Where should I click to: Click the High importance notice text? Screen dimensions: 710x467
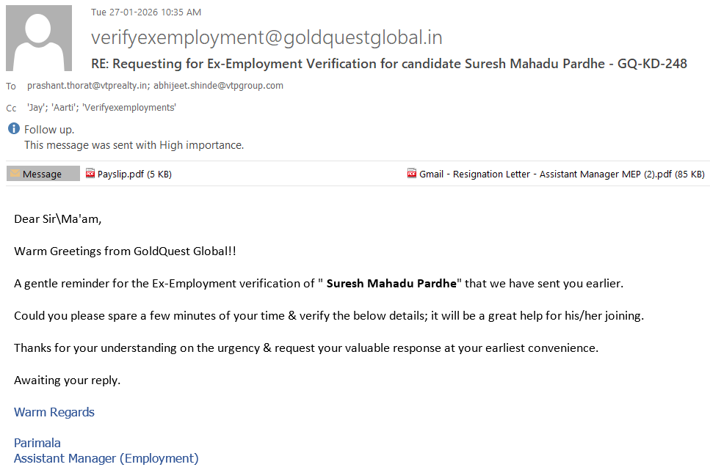[134, 145]
